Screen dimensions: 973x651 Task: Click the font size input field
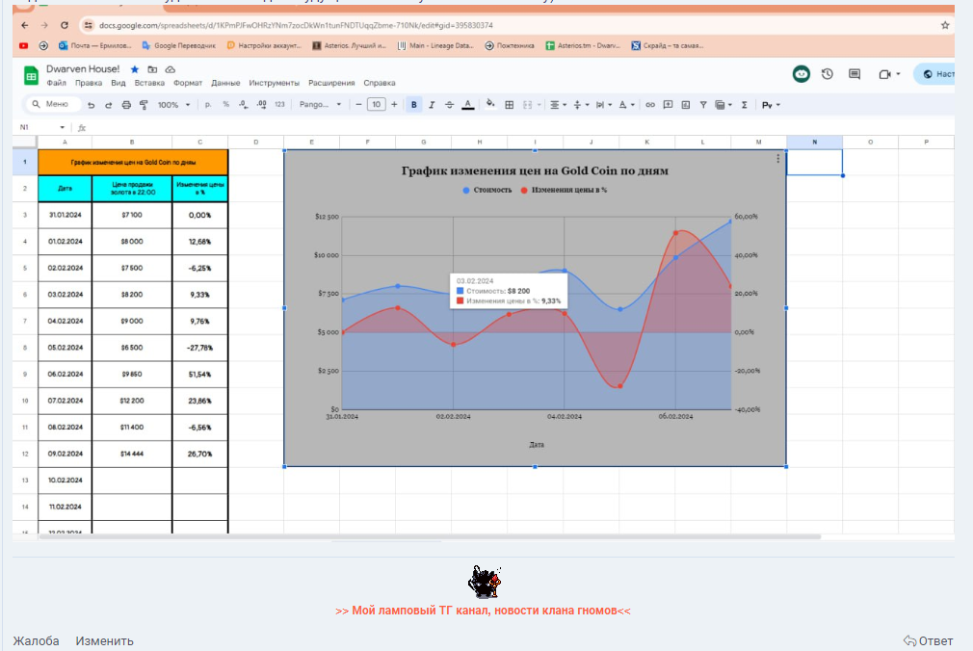tap(377, 104)
